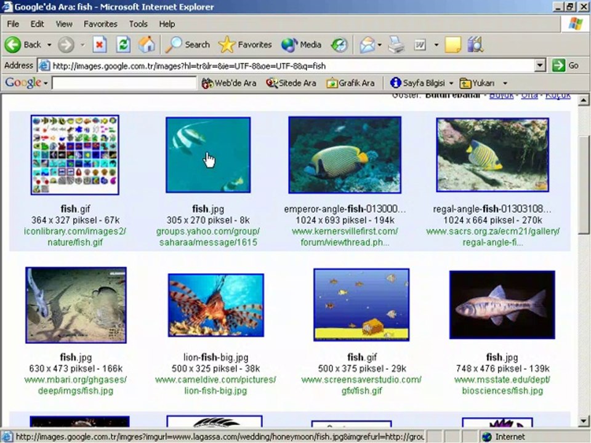The image size is (591, 443).
Task: Expand the Yukarı dropdown arrow
Action: click(505, 83)
